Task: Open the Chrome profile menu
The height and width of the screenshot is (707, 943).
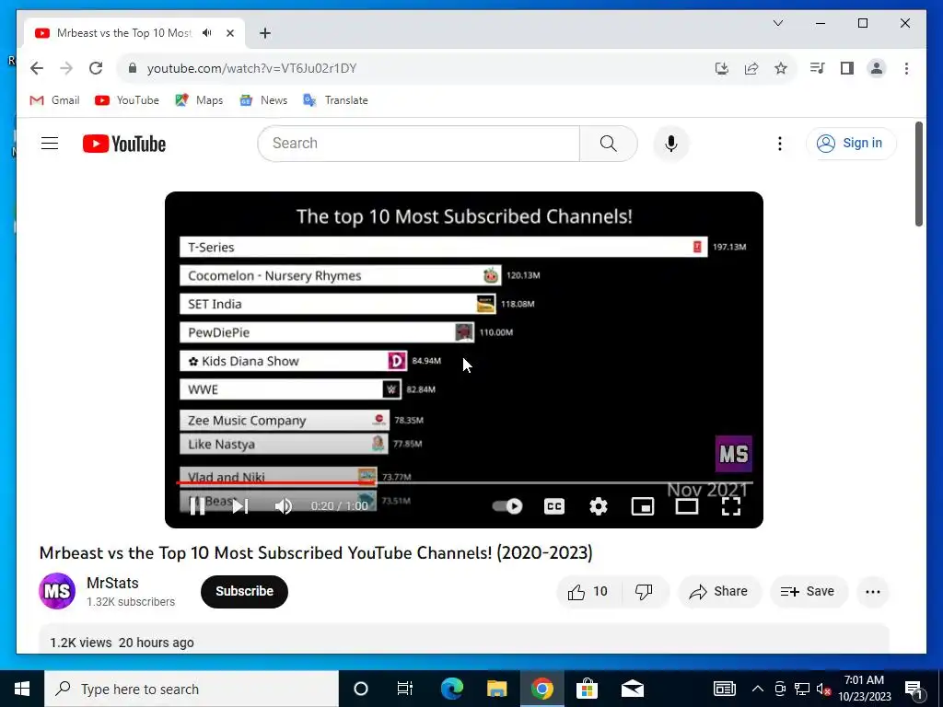Action: point(877,68)
